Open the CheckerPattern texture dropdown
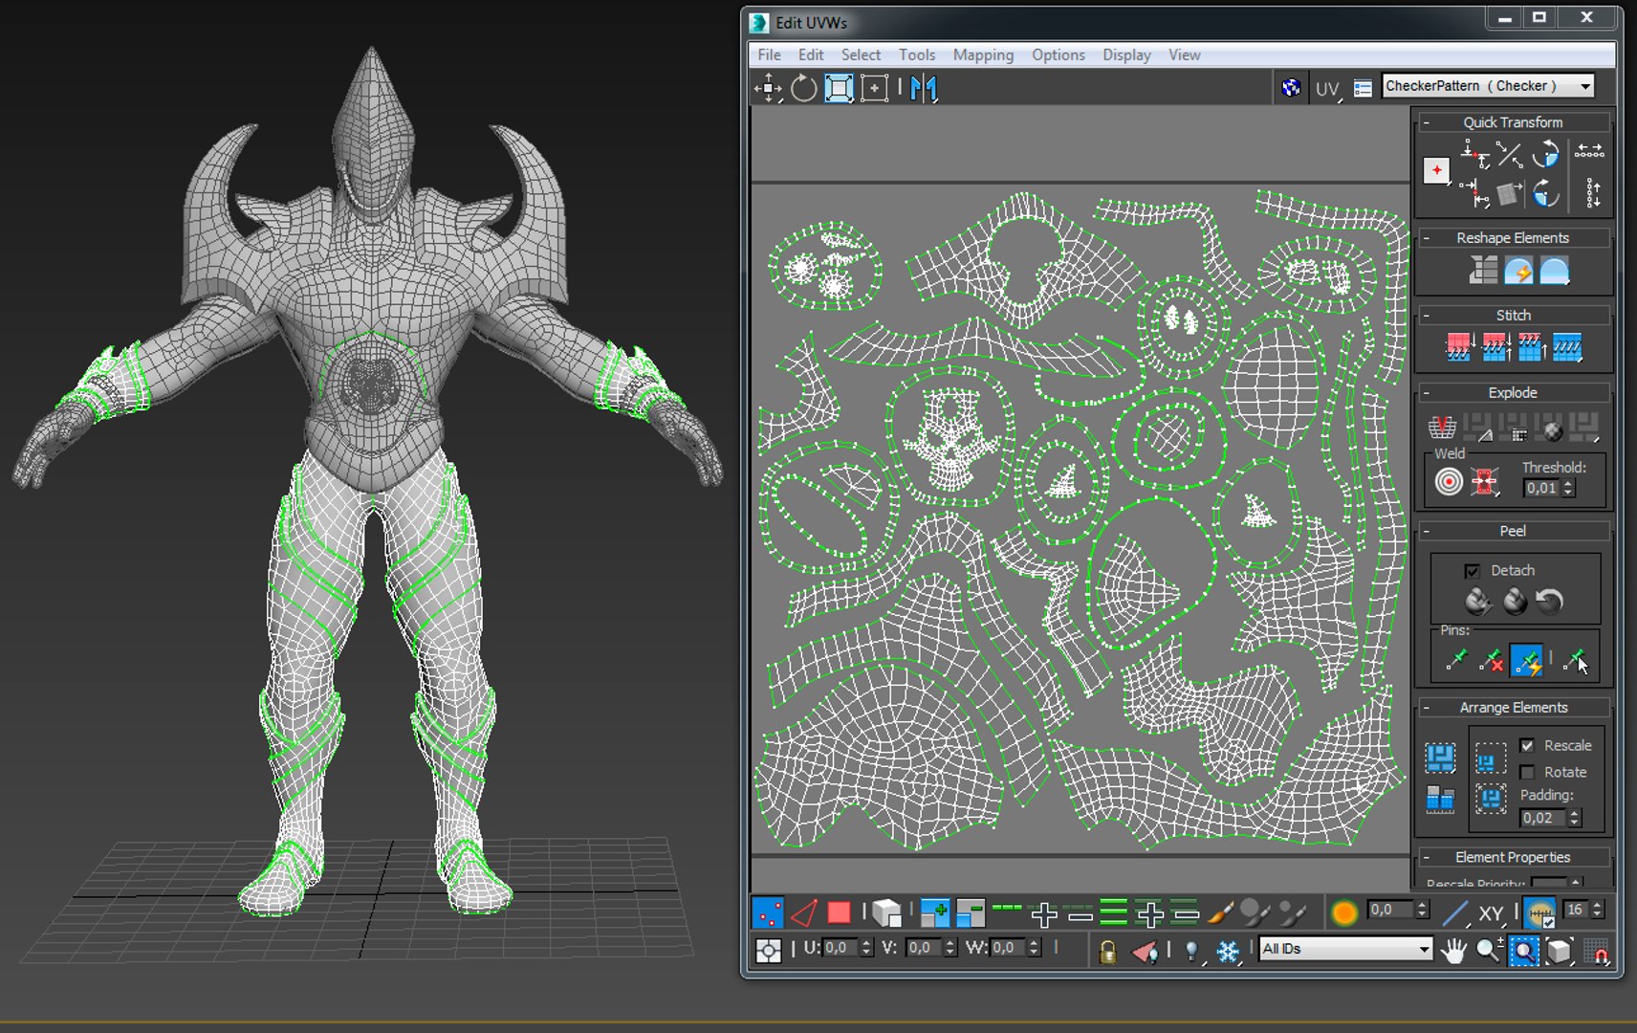The height and width of the screenshot is (1033, 1637). click(x=1489, y=86)
